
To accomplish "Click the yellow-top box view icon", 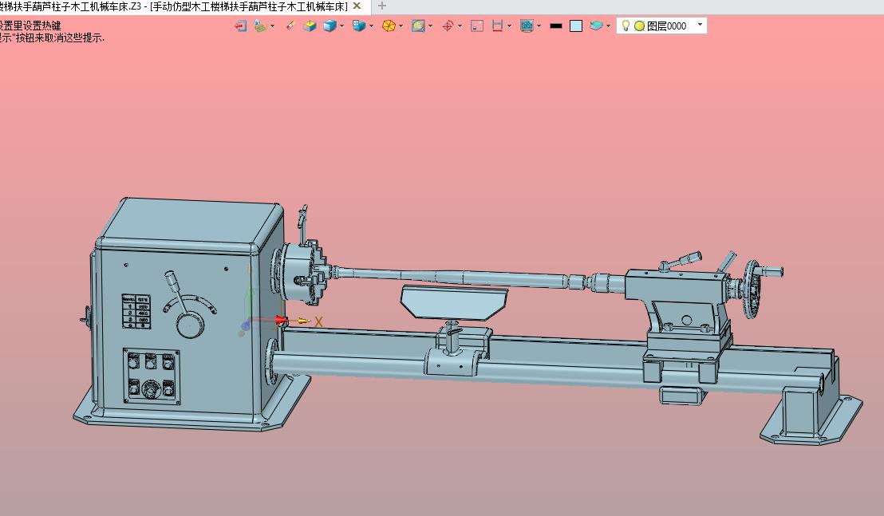I will (310, 26).
